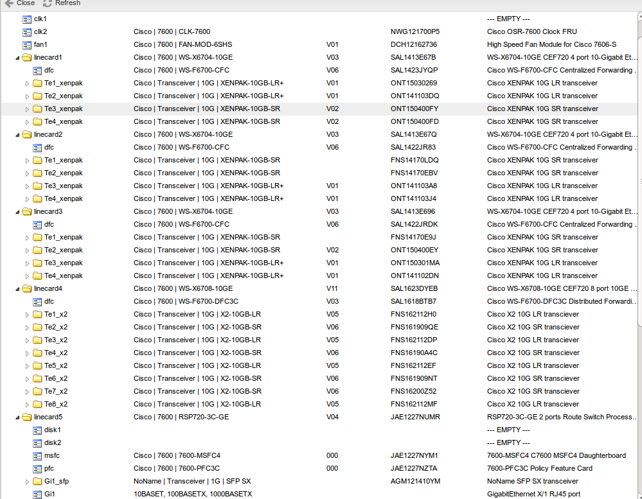Expand Te1_xenpak under linecard1
Screen dimensions: 642x499
coord(28,84)
